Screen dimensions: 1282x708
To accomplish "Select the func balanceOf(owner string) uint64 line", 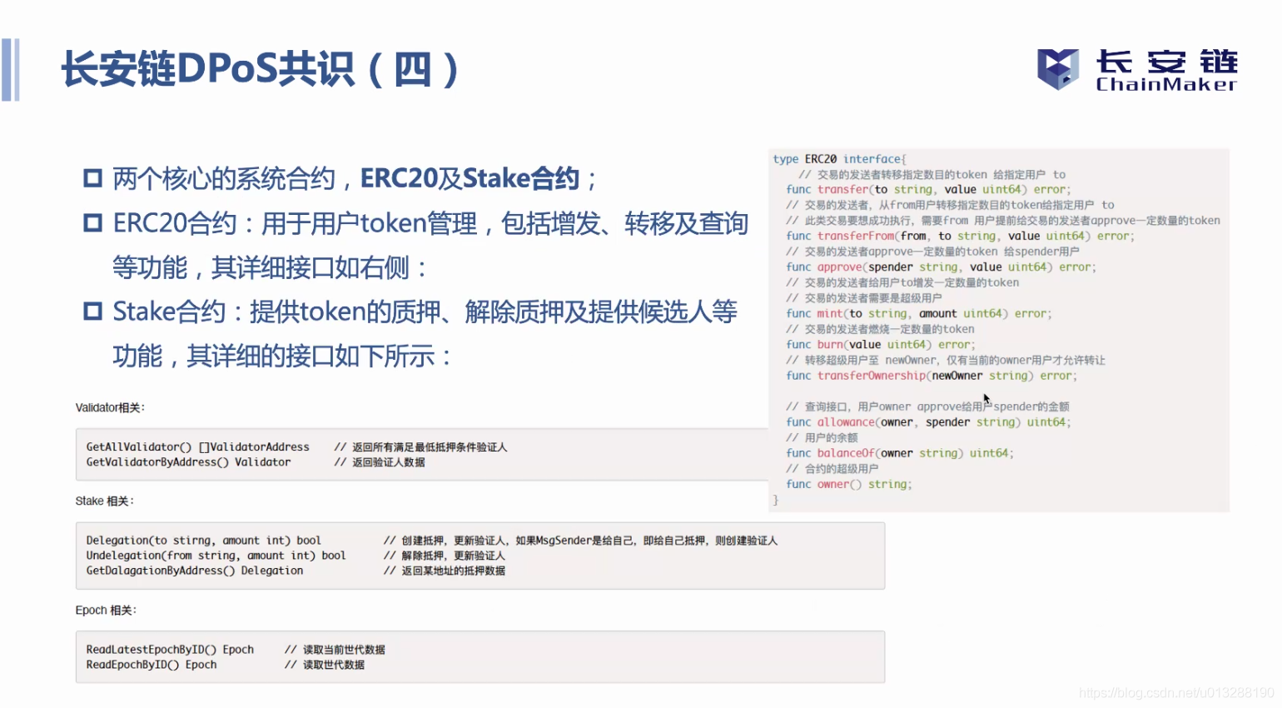I will 900,453.
